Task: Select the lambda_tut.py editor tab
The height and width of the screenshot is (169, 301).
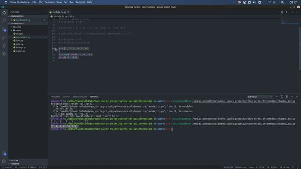Action: tap(59, 12)
